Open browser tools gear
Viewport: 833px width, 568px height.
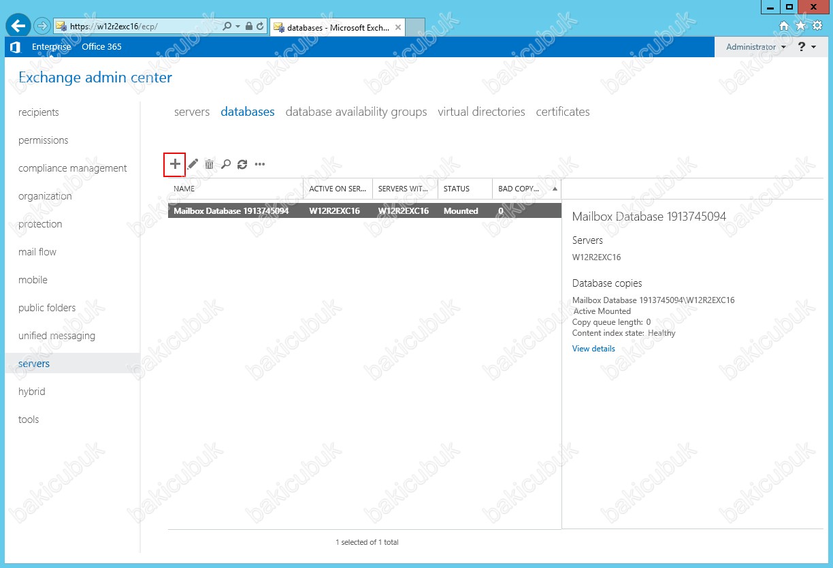tap(817, 26)
